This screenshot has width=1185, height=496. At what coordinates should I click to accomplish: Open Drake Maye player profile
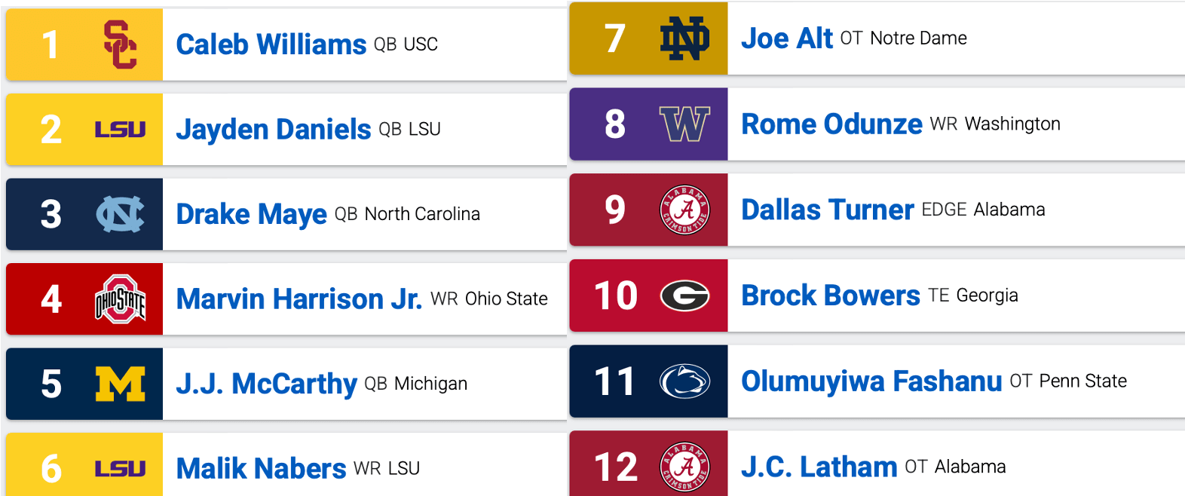click(x=251, y=214)
